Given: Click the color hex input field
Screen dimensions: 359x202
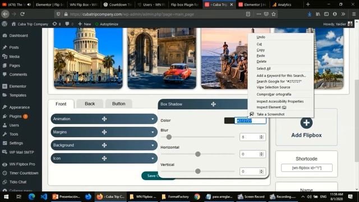Looking at the screenshot, I should click(250, 121).
